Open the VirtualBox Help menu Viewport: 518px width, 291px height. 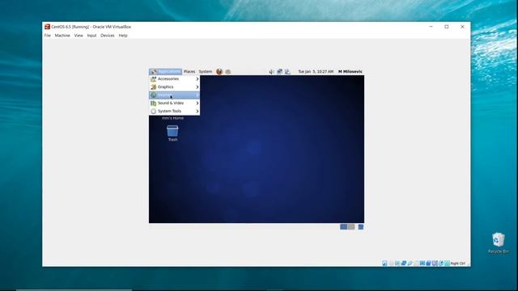click(123, 36)
